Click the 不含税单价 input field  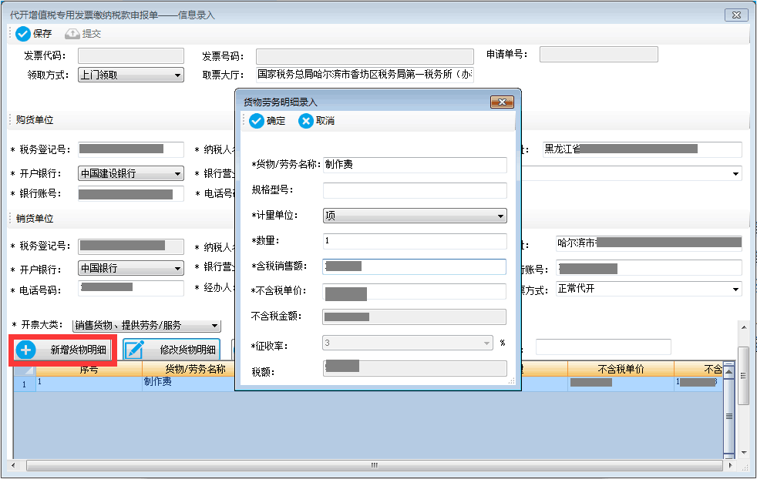[x=414, y=292]
